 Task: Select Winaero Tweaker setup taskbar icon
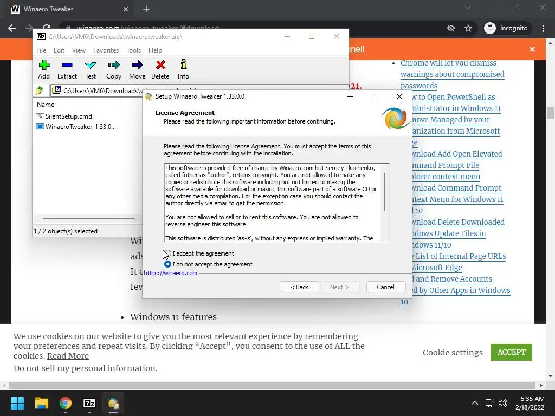click(x=113, y=403)
